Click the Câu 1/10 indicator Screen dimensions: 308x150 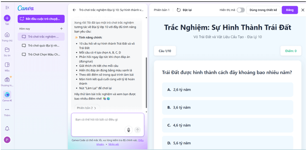pyautogui.click(x=165, y=51)
